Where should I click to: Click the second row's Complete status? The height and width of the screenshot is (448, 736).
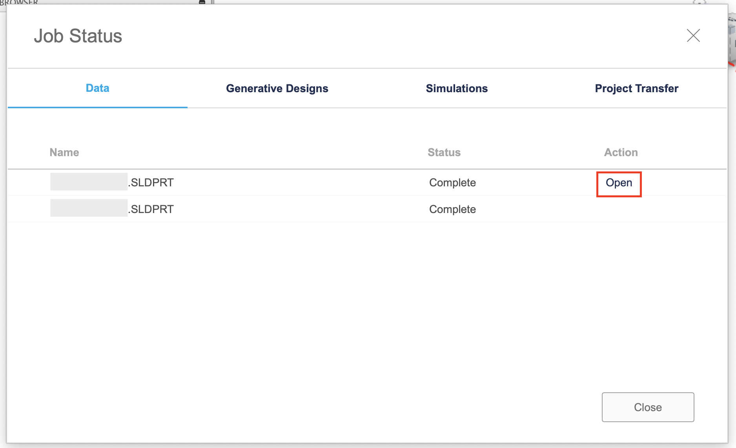[x=452, y=209]
